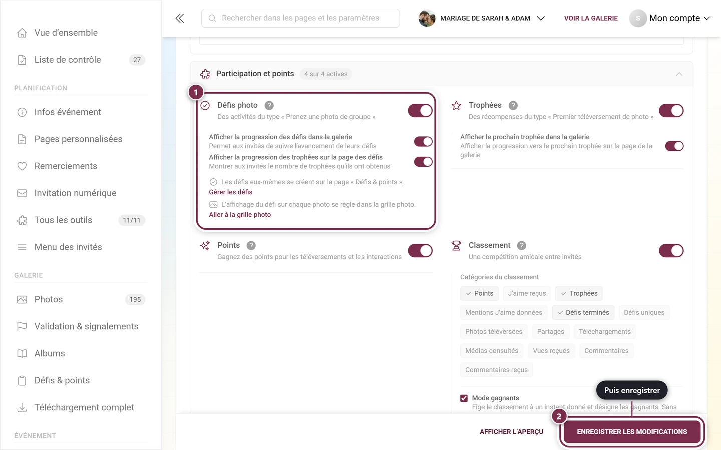Click the help icon next to Défis photo

click(269, 105)
